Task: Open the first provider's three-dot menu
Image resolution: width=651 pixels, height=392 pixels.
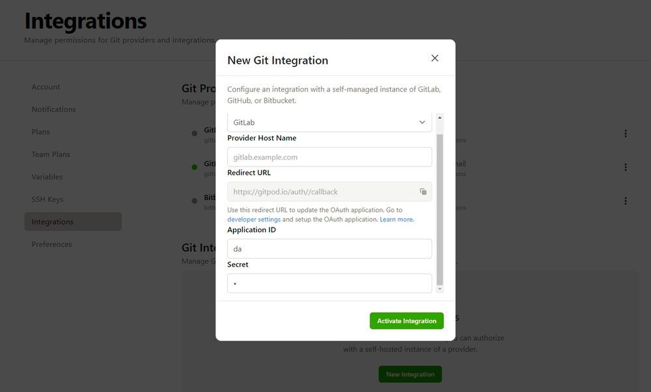Action: (x=626, y=133)
